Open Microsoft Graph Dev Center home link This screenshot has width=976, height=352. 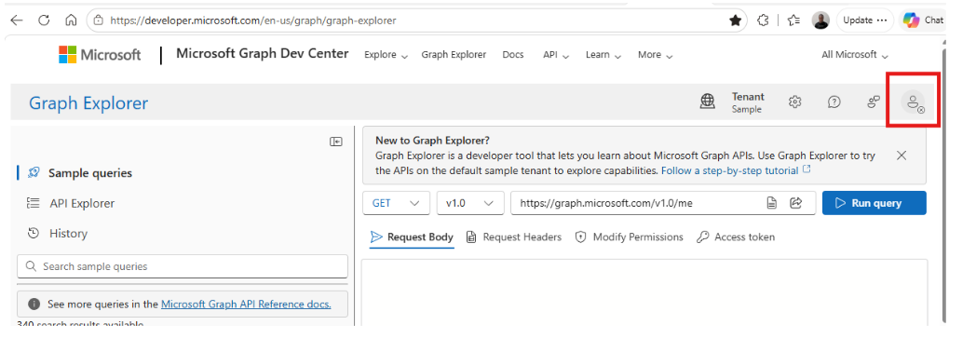(x=262, y=53)
